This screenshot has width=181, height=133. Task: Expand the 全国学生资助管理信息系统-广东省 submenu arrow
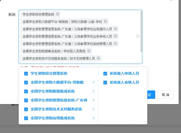(93, 100)
